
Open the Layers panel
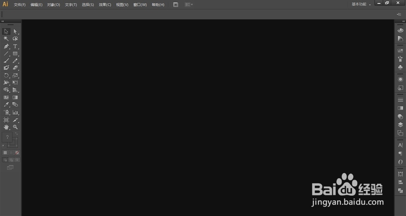(400, 125)
